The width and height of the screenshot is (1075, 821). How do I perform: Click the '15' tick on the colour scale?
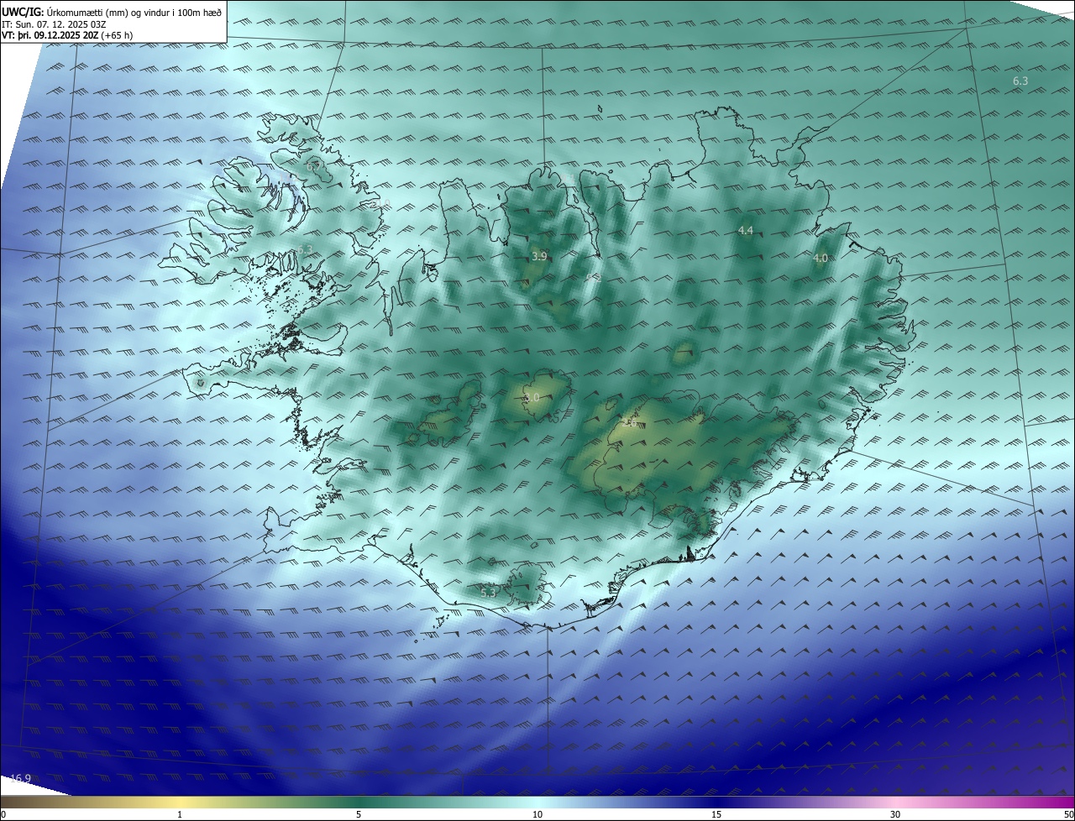[716, 815]
